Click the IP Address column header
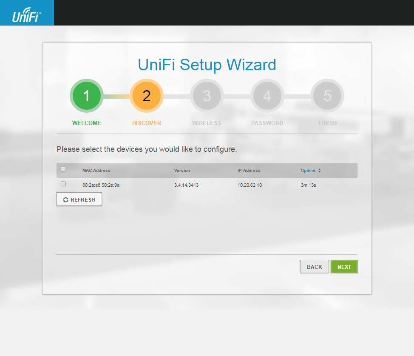Screen dimensions: 414x356 coord(249,171)
